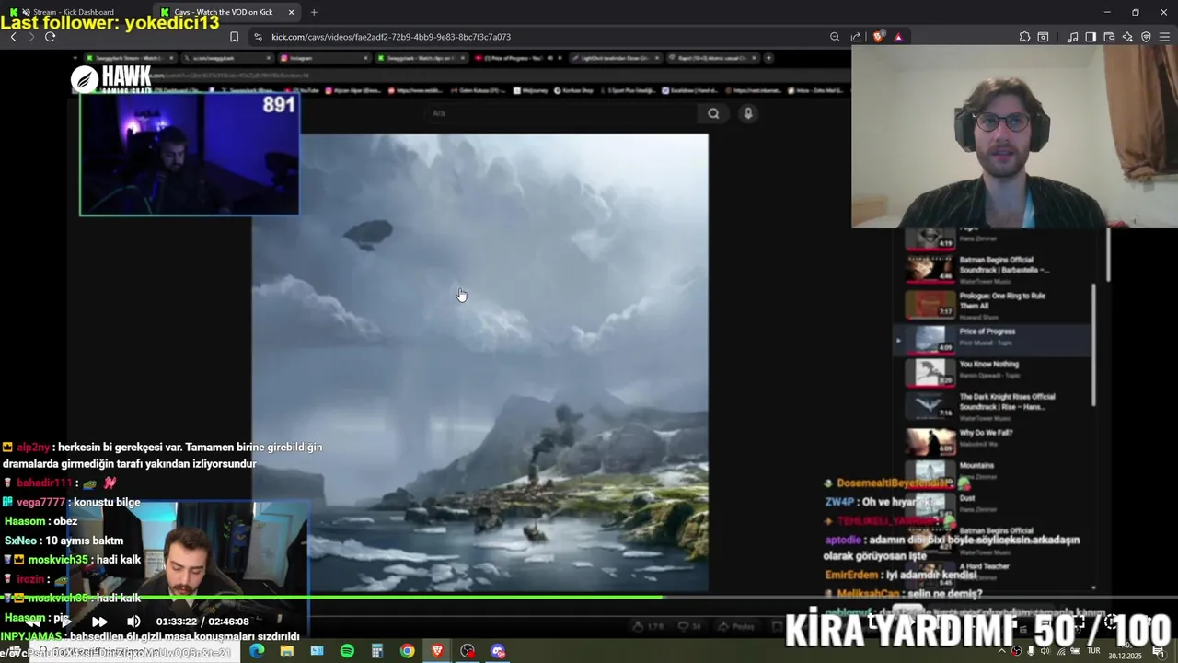Select You Know Nothing playlist item
Image resolution: width=1178 pixels, height=663 pixels.
tap(992, 372)
